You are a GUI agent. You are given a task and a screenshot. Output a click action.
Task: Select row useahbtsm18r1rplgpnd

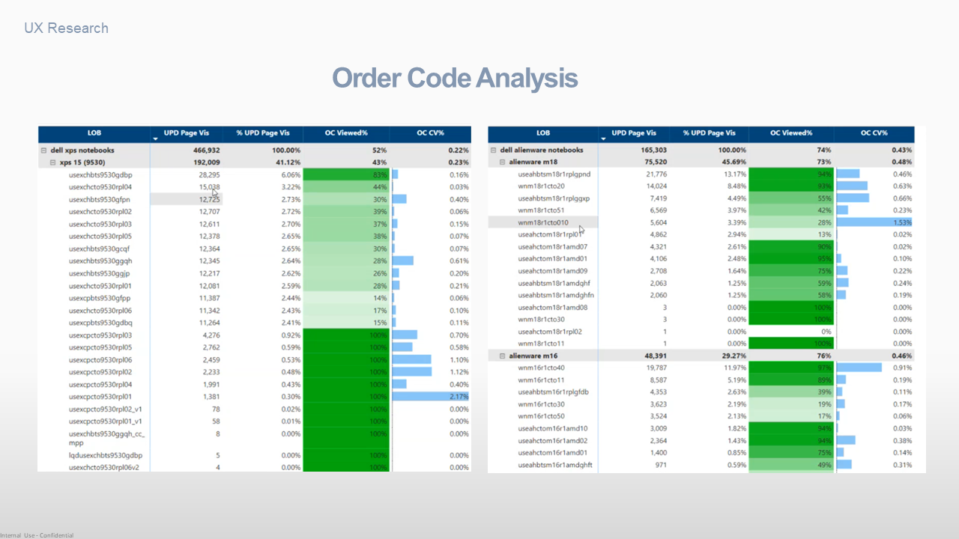(x=701, y=174)
